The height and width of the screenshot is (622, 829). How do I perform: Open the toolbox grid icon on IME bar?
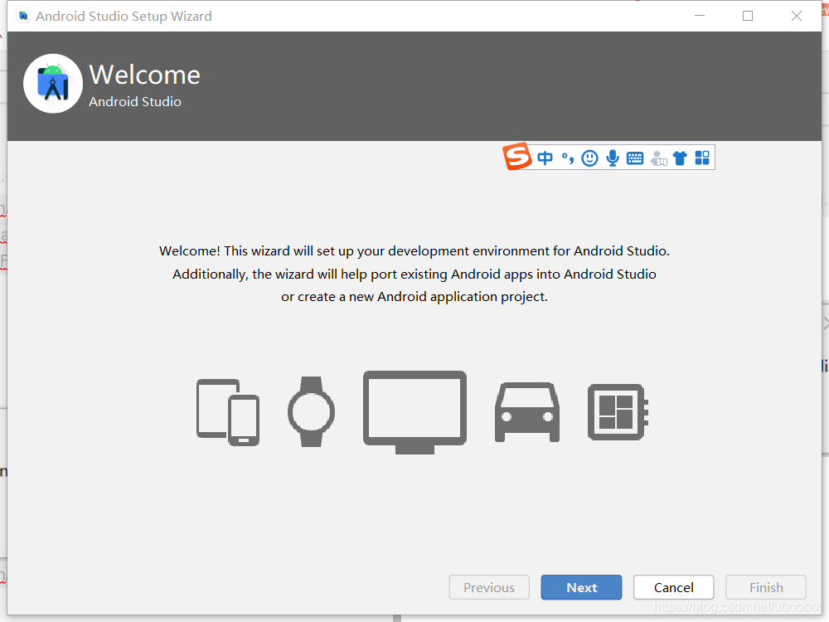pos(702,158)
